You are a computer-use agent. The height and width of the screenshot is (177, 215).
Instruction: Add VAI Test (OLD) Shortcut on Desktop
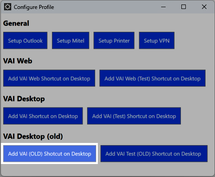click(x=154, y=154)
